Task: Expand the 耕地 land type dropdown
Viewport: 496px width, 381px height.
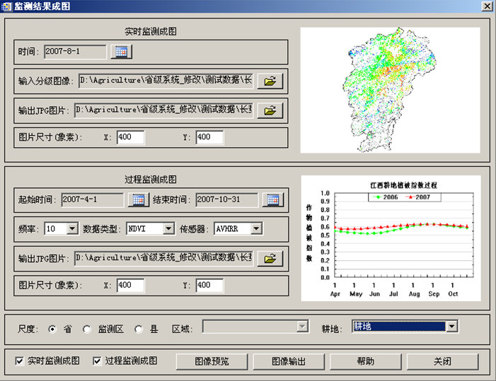Action: coord(452,327)
